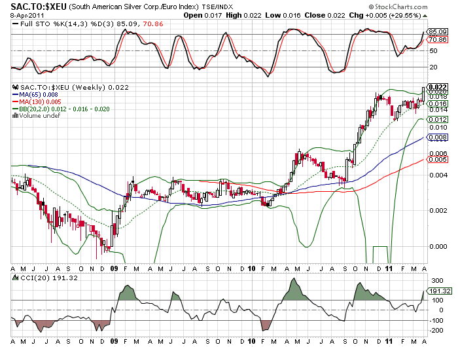This screenshot has height=347, width=458.
Task: Click the 300 level on CCI axis
Action: coord(437,281)
